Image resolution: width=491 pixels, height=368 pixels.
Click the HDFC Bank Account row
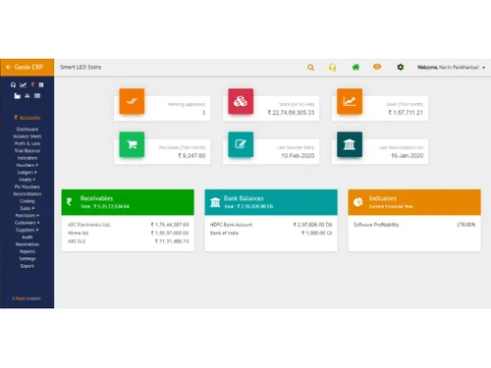(271, 225)
